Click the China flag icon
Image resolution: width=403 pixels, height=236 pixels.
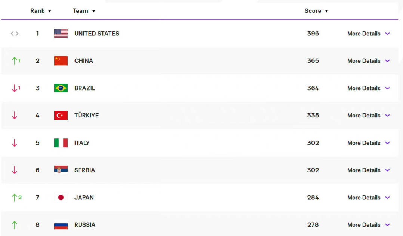(x=61, y=61)
